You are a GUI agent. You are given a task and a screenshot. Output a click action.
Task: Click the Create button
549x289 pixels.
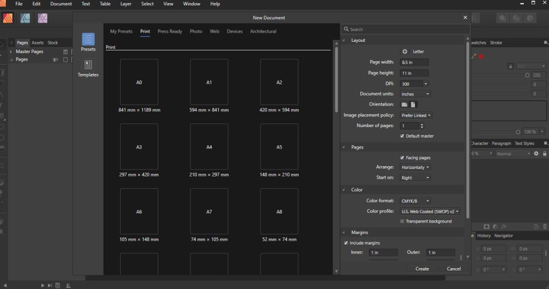point(422,269)
